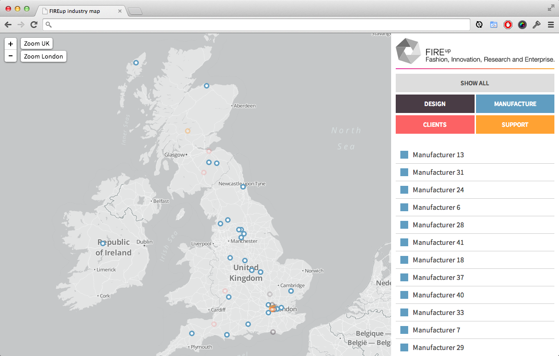The image size is (559, 356).
Task: Click the FIREup hexagon logo
Action: click(x=409, y=51)
